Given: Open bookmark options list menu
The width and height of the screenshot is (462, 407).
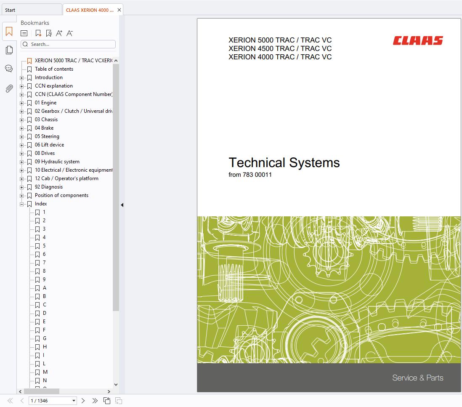Looking at the screenshot, I should pos(24,33).
